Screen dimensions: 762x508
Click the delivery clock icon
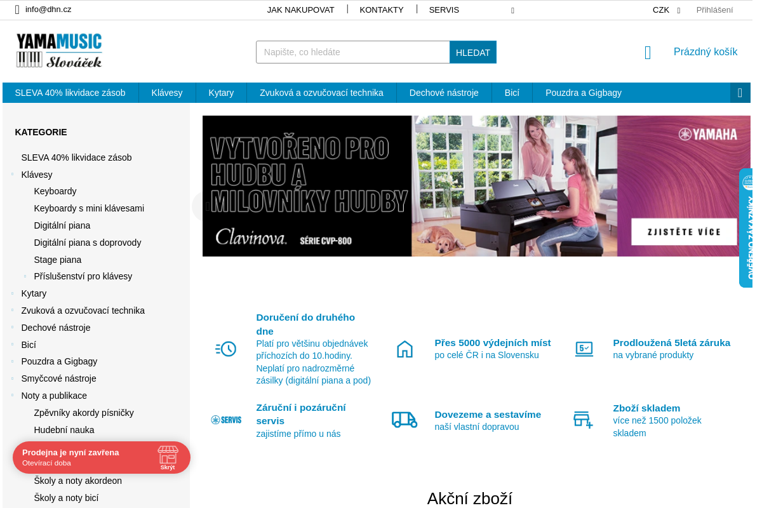coord(226,349)
